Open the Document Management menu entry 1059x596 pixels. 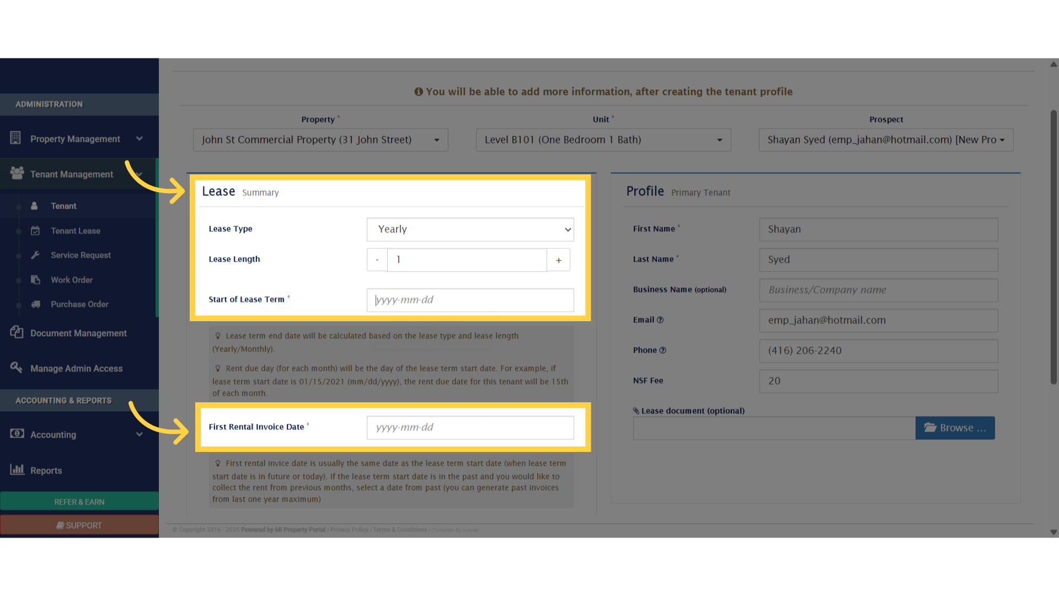(x=79, y=333)
